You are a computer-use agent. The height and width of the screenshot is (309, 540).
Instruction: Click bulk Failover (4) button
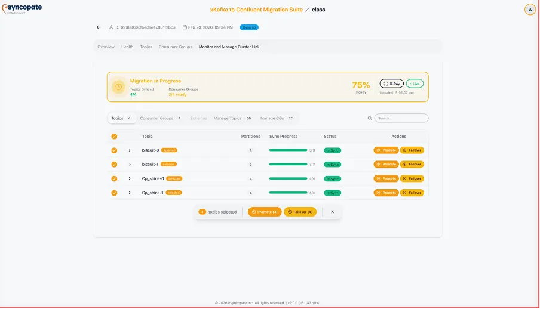[300, 212]
